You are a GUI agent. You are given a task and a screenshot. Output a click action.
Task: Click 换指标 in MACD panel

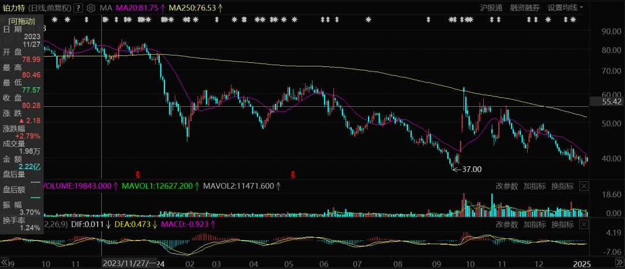(562, 224)
